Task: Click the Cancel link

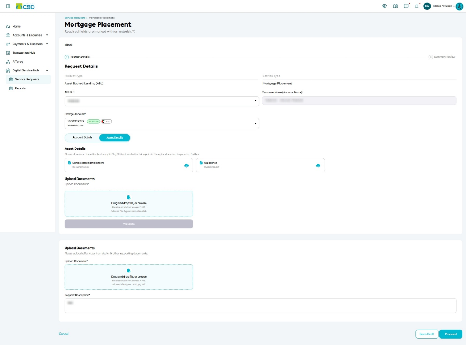Action: tap(64, 334)
